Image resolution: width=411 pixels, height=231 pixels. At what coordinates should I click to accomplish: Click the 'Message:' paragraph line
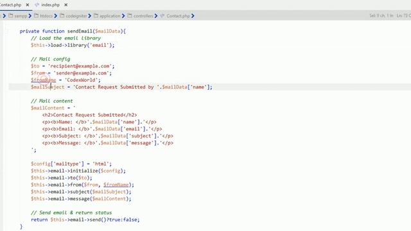coord(107,142)
